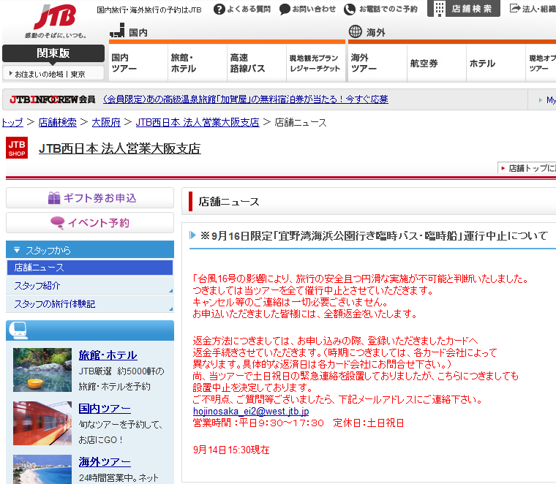
Task: Open 海外ツアー sidebar link
Action: 105,461
